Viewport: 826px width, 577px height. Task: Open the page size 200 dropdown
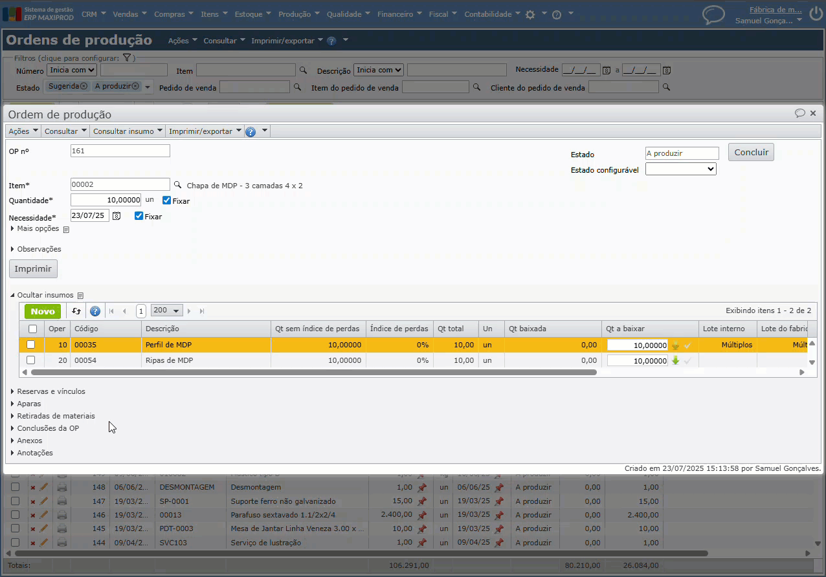pyautogui.click(x=166, y=311)
